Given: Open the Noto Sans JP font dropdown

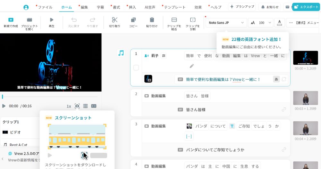Looking at the screenshot, I should [226, 23].
